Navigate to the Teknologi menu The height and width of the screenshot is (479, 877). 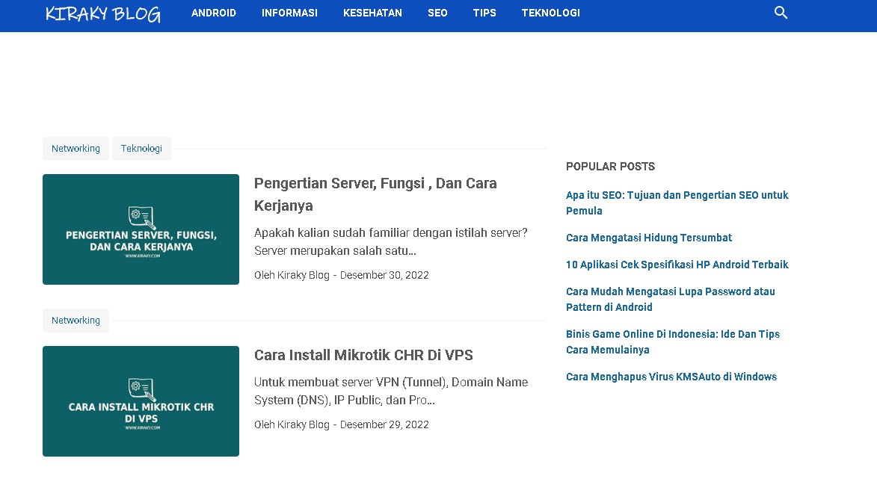[x=550, y=13]
